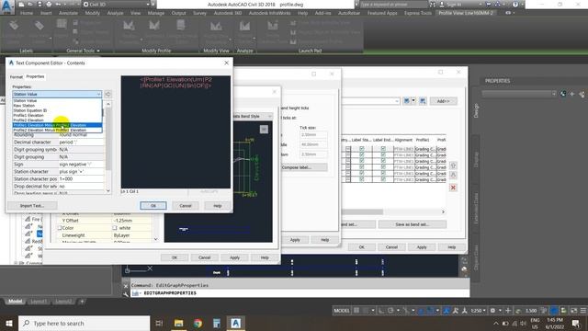Select Properties tab in Text Component Editor
588x331 pixels.
click(35, 76)
